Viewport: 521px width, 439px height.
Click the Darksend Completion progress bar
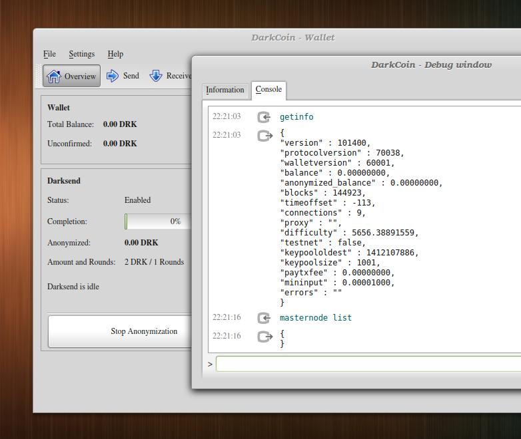pos(157,221)
